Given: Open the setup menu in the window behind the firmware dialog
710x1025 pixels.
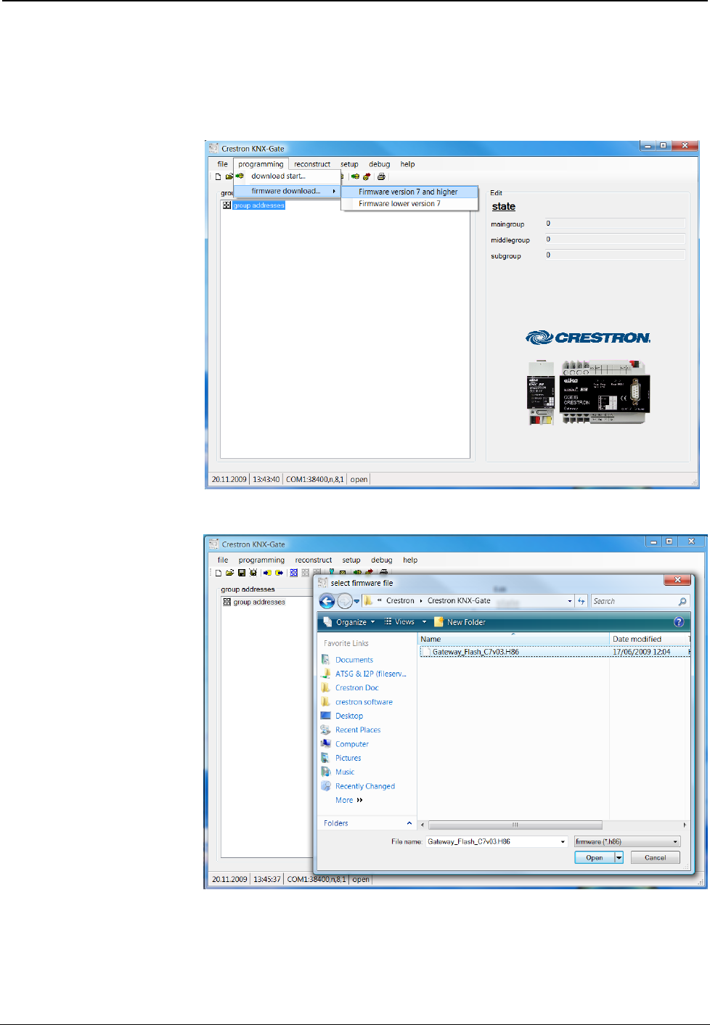Looking at the screenshot, I should (351, 560).
